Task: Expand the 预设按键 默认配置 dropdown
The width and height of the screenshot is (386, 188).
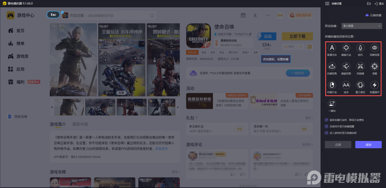Action: coord(361,26)
